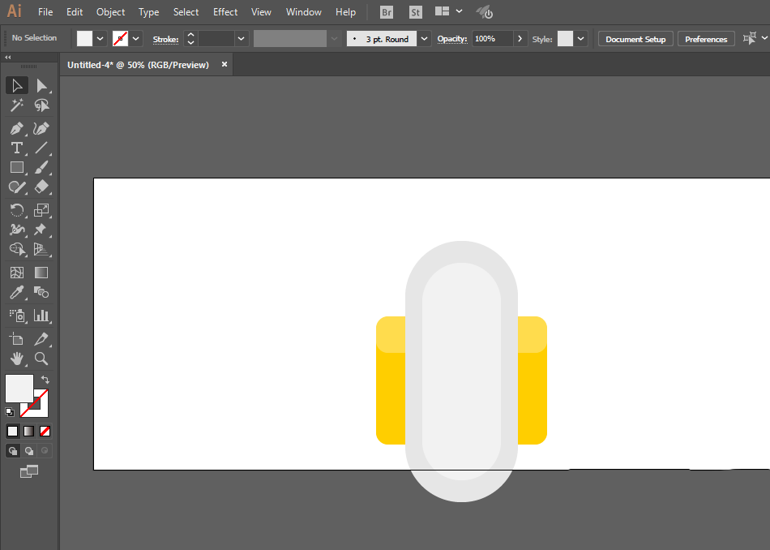Swap fill and stroke colors

pos(46,379)
